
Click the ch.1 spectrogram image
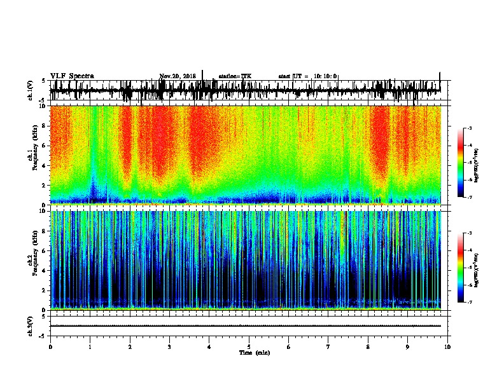(245, 155)
